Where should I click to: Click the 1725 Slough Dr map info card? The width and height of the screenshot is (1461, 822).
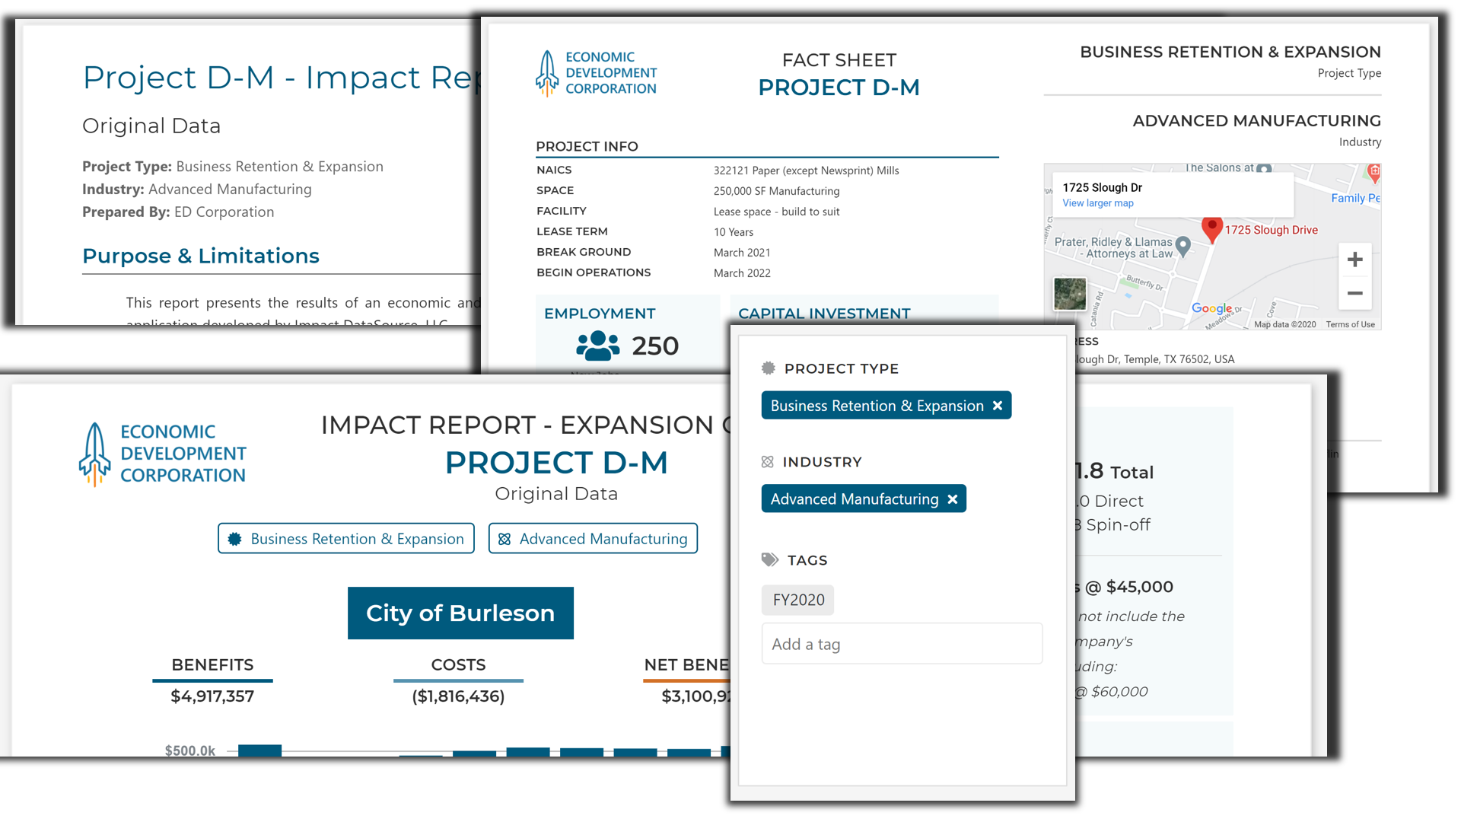click(1173, 195)
